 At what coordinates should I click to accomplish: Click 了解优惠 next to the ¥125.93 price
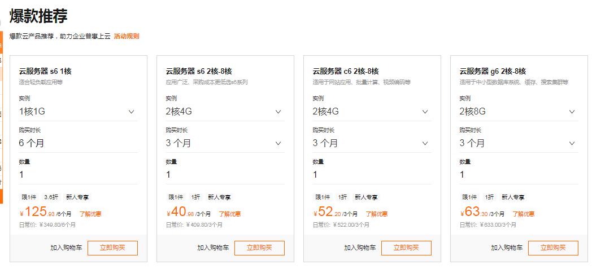click(x=90, y=214)
